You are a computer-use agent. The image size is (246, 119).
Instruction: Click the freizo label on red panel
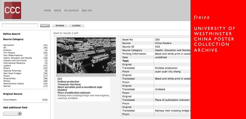click(x=202, y=17)
